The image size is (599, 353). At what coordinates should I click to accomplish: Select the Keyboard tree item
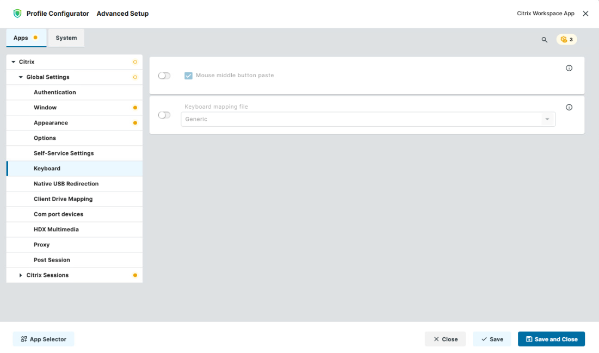pyautogui.click(x=75, y=169)
